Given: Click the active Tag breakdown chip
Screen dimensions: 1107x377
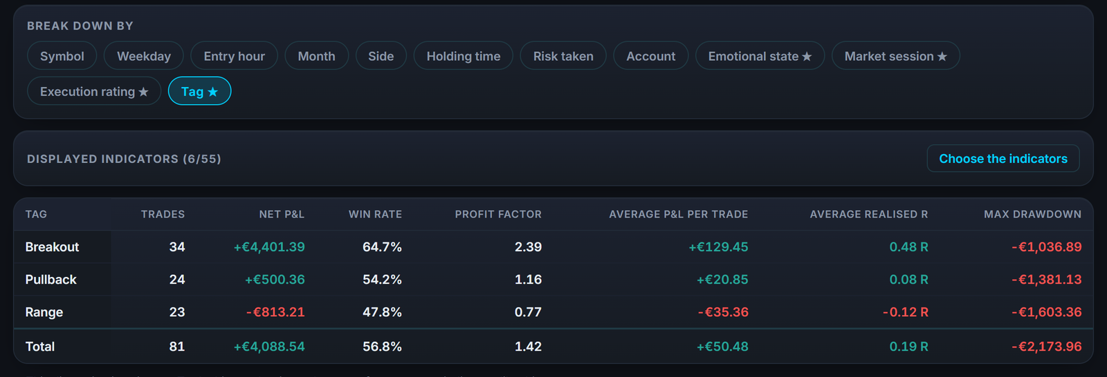Looking at the screenshot, I should [199, 91].
